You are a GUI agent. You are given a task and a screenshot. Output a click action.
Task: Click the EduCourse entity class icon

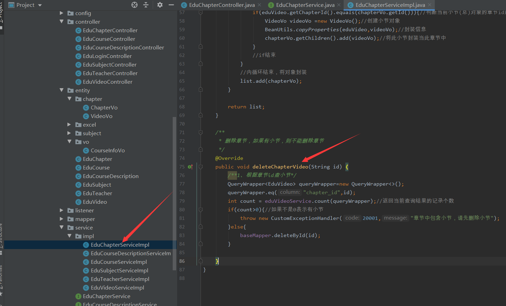[x=78, y=168]
